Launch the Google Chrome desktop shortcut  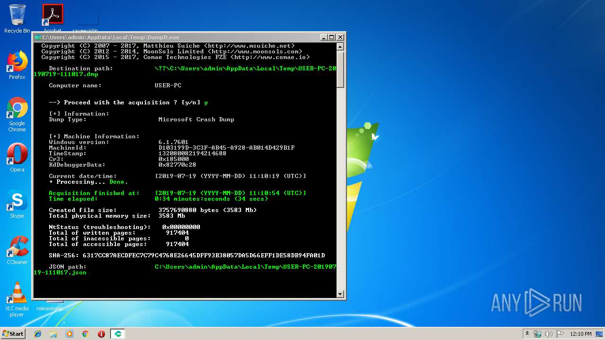(17, 114)
